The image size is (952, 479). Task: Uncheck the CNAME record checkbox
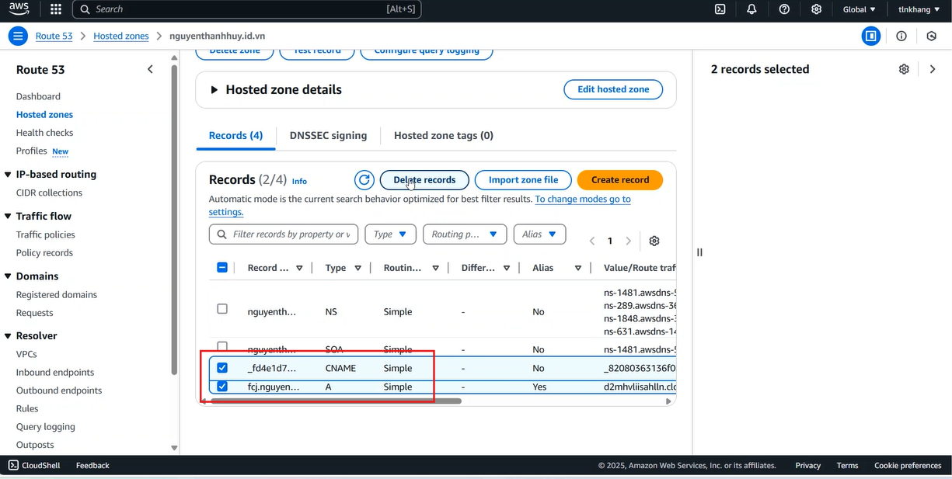222,368
